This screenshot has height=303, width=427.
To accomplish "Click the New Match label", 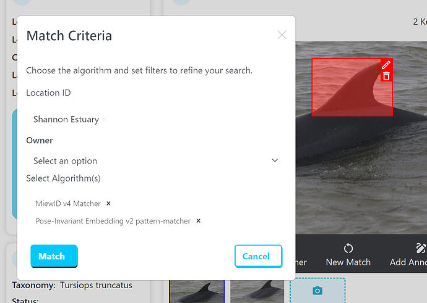I will pos(348,262).
